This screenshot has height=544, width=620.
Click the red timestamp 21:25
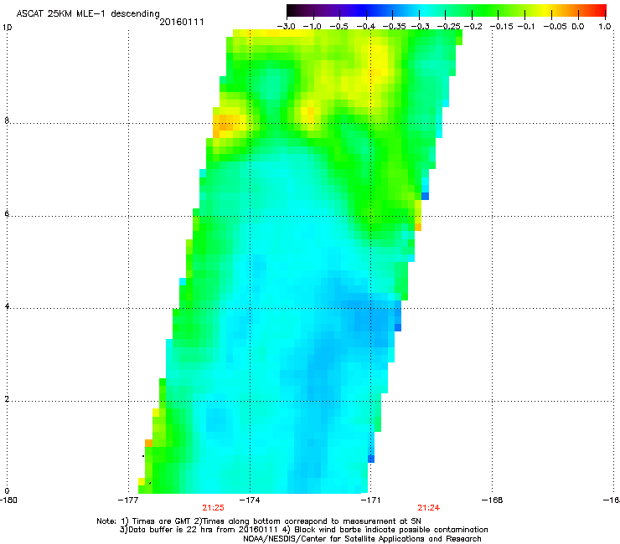213,508
